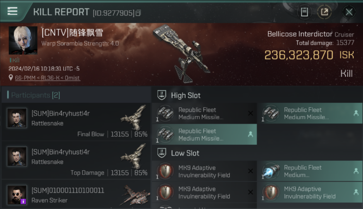Copy the kill report ID icon

click(x=138, y=13)
